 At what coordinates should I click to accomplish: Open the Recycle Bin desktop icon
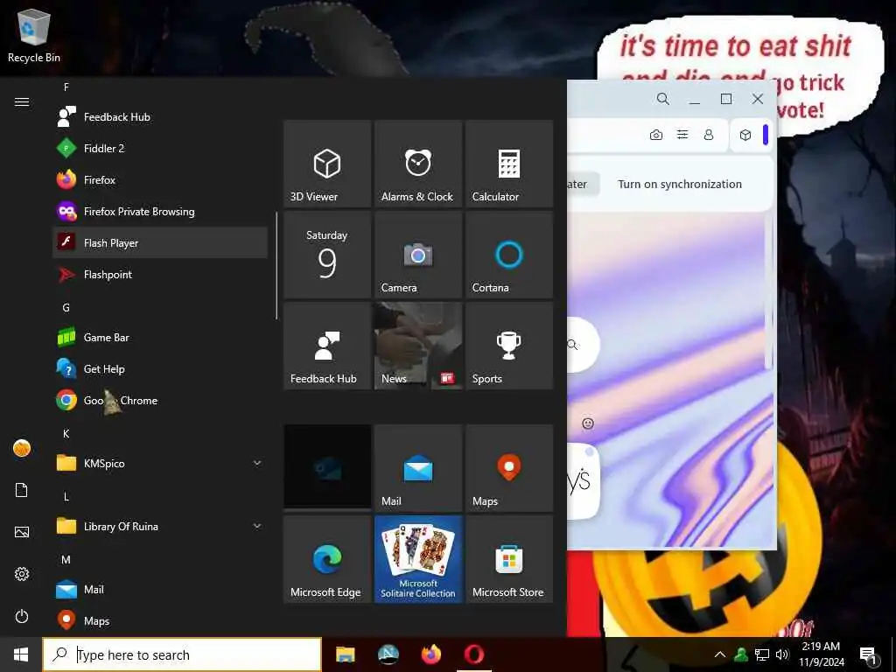pyautogui.click(x=34, y=35)
